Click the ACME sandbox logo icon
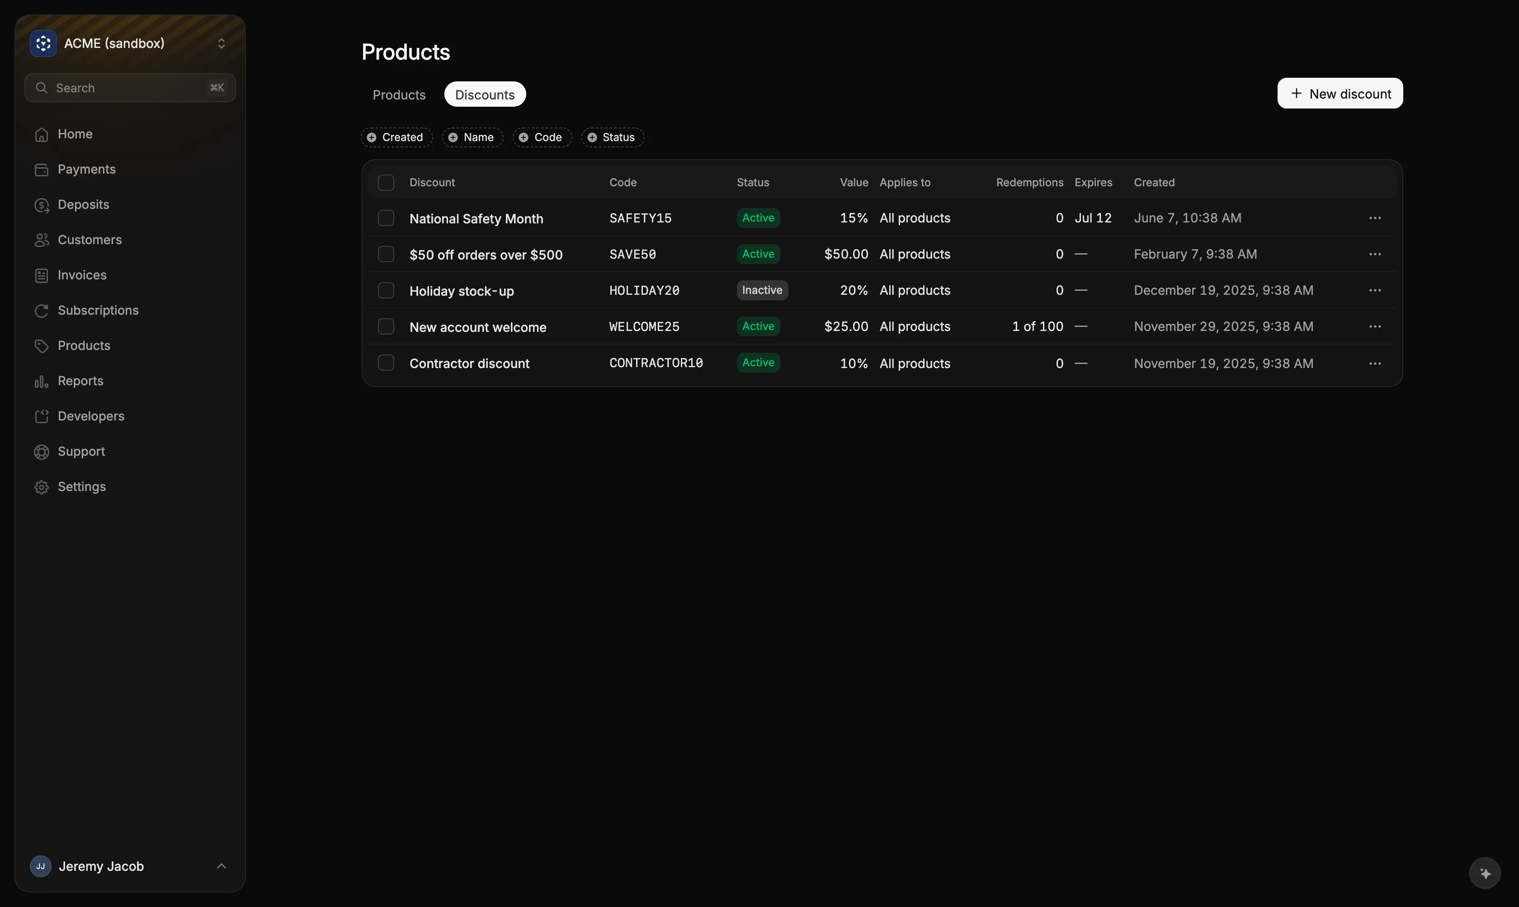This screenshot has height=907, width=1519. click(x=43, y=43)
